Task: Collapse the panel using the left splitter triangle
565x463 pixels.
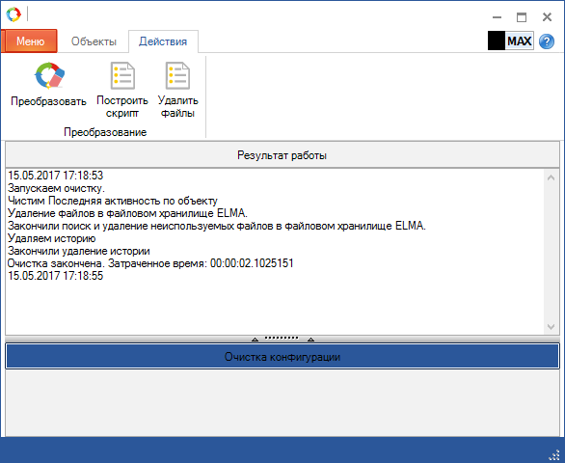Action: point(255,340)
